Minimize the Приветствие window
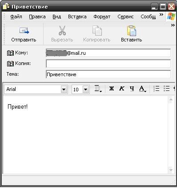 coord(155,7)
